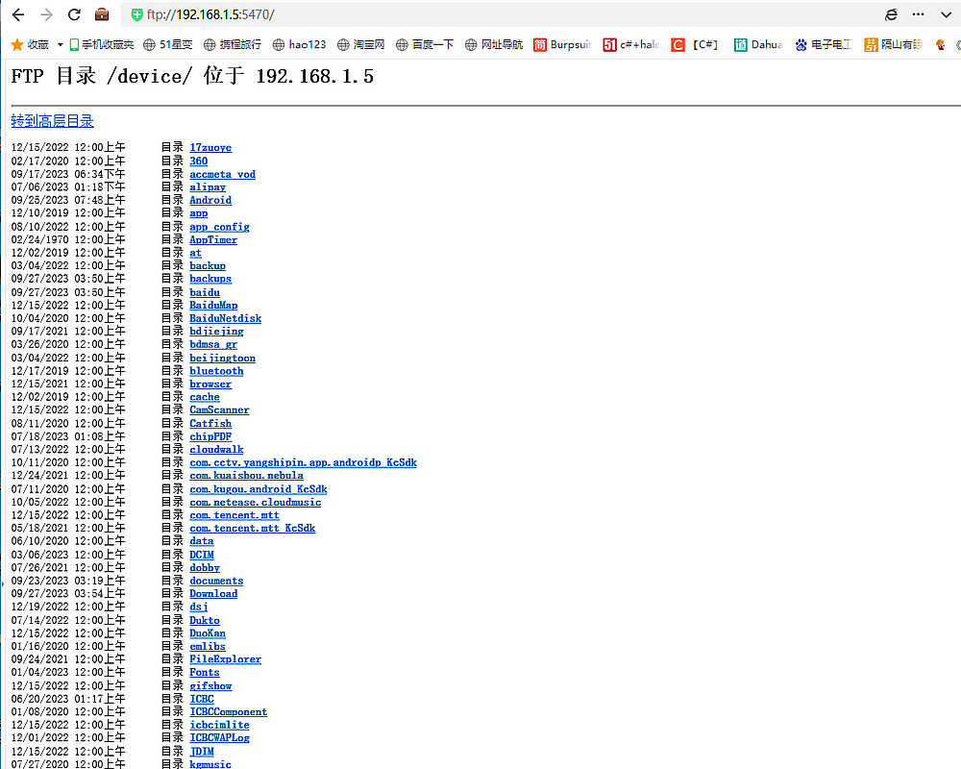Open the 网址导航 bookmark
961x769 pixels.
click(x=494, y=44)
